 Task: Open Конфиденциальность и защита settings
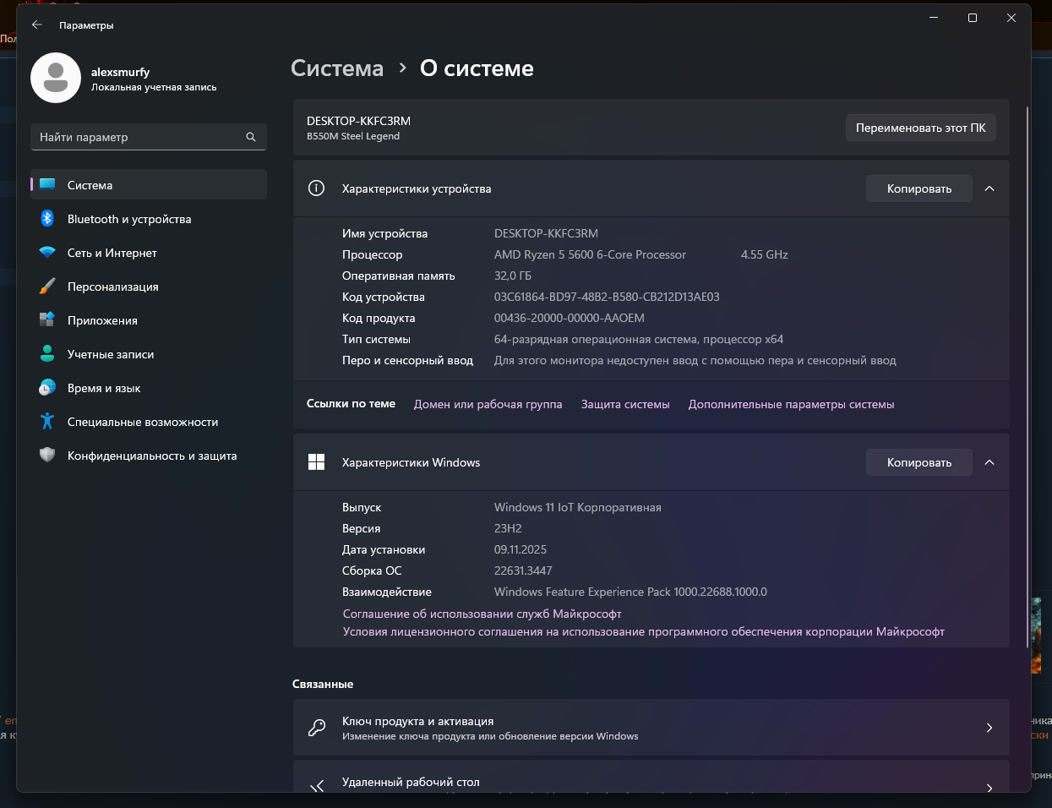click(x=152, y=456)
